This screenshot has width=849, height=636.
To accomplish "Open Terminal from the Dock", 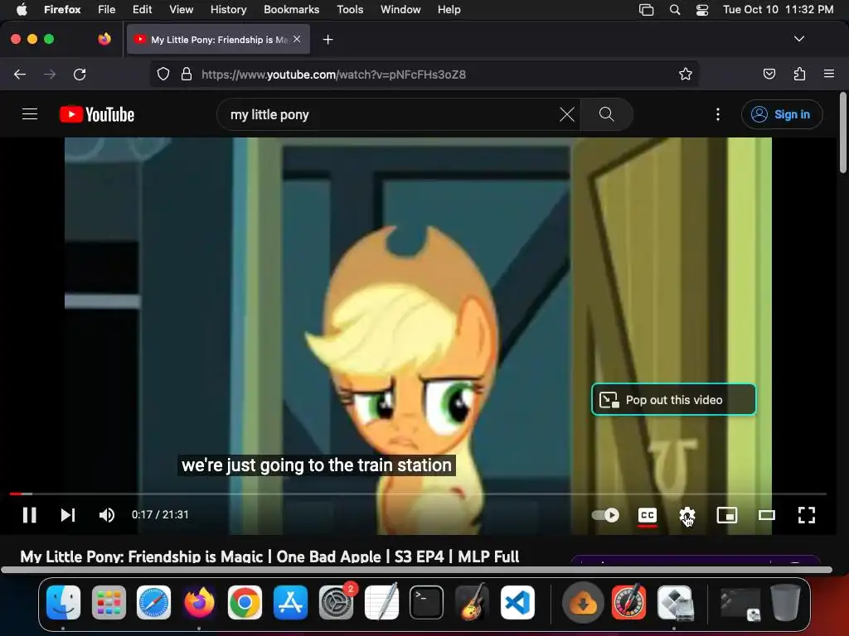I will point(426,602).
